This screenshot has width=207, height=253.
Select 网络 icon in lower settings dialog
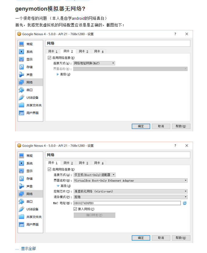[x=21, y=194]
